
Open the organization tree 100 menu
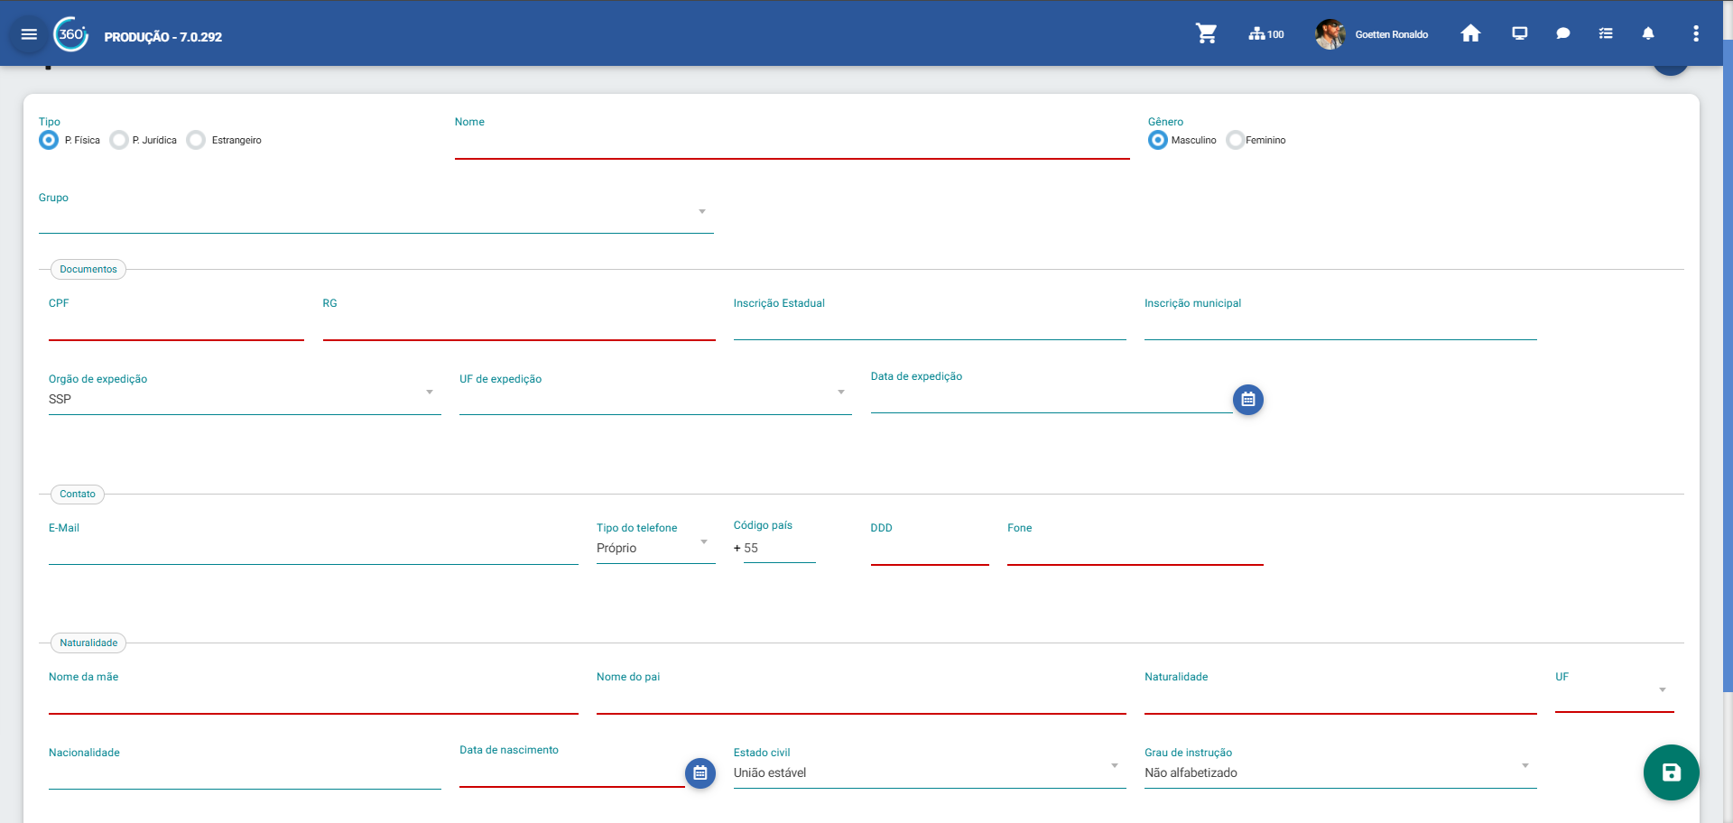pos(1265,34)
